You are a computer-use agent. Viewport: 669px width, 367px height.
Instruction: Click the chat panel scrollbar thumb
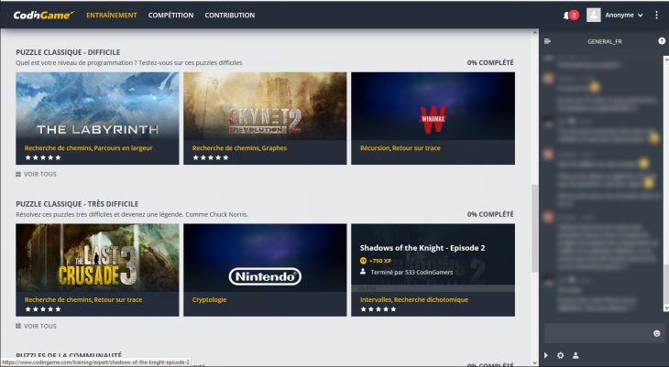click(x=666, y=284)
